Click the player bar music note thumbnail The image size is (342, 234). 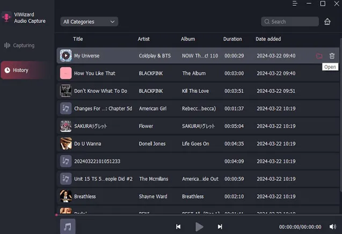tap(68, 226)
